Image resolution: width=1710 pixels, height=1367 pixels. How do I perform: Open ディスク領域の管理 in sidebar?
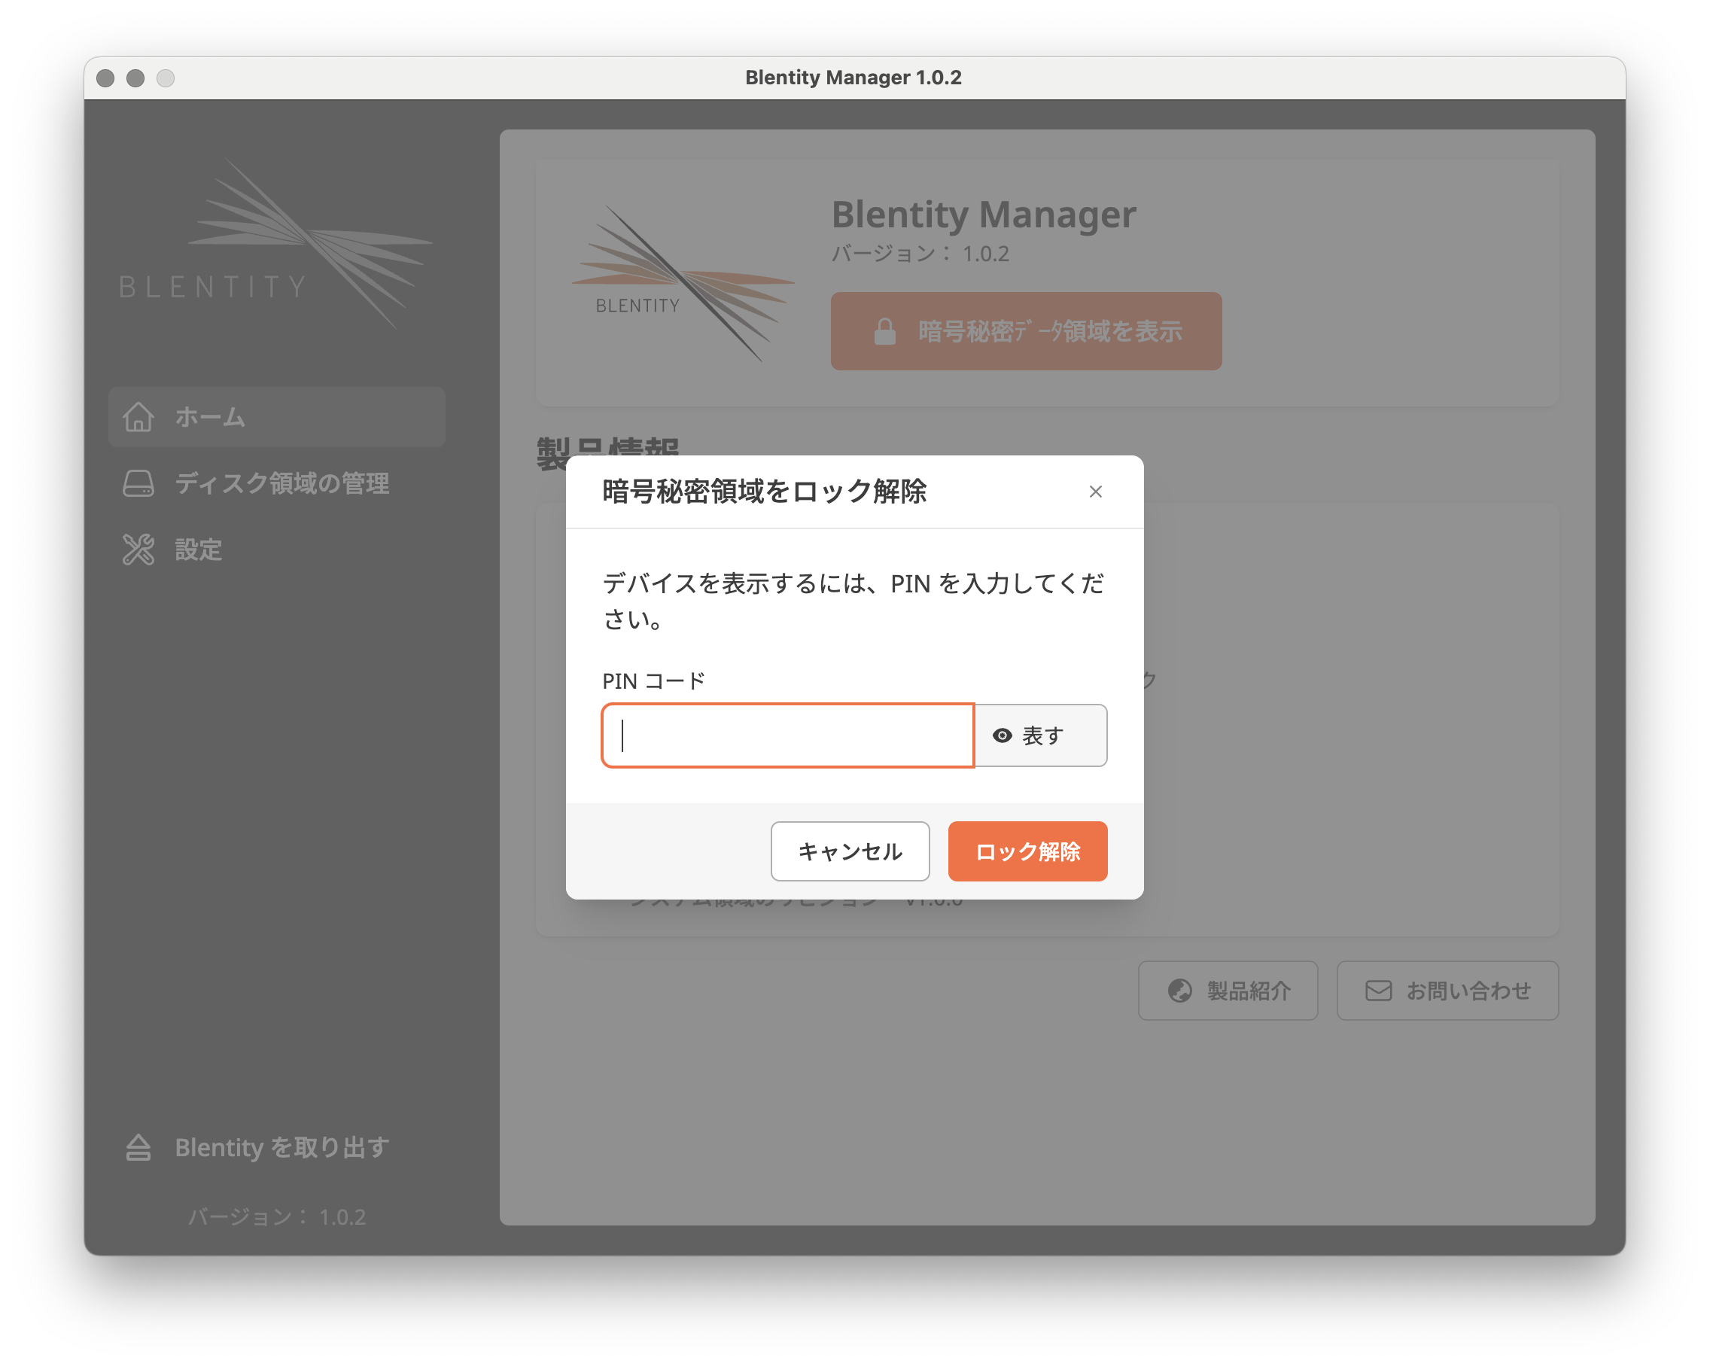click(277, 483)
